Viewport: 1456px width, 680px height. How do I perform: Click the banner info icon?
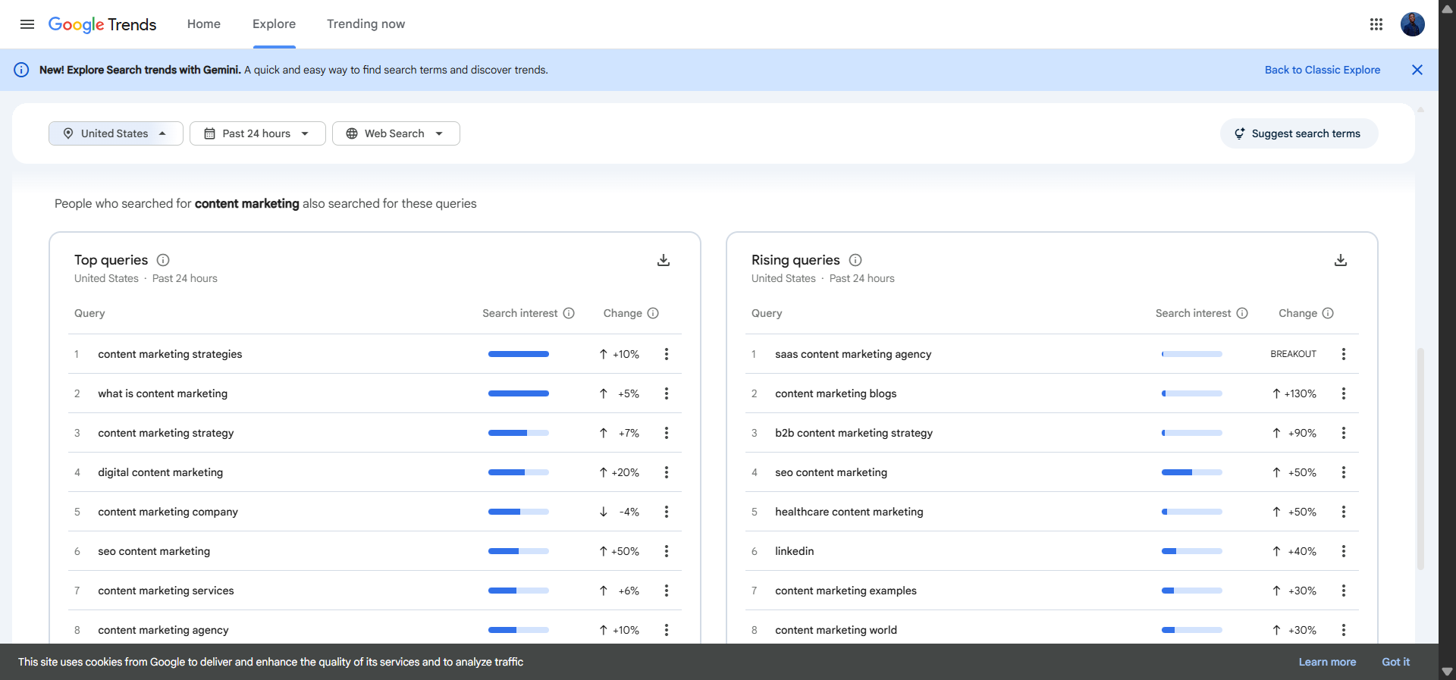tap(22, 70)
